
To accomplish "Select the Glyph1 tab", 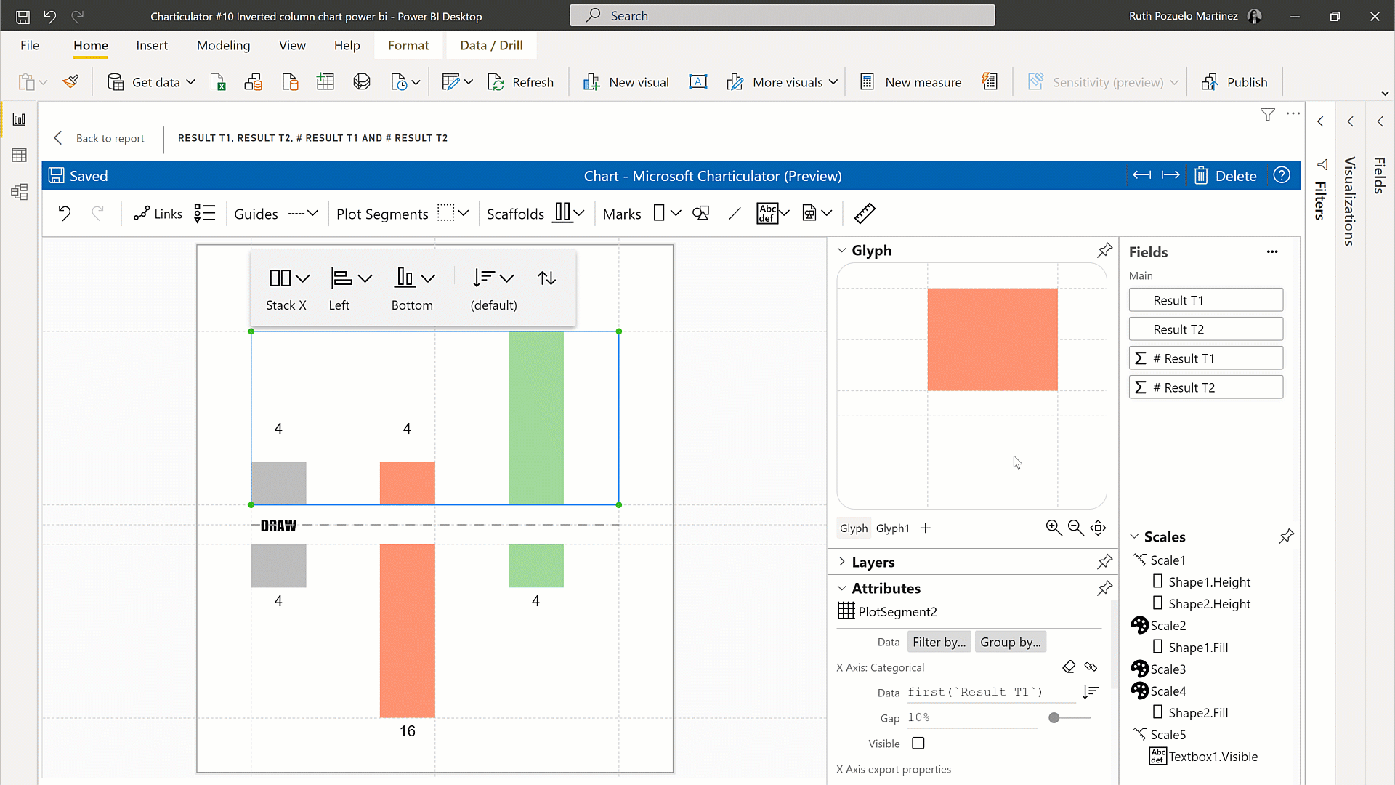I will pos(893,528).
